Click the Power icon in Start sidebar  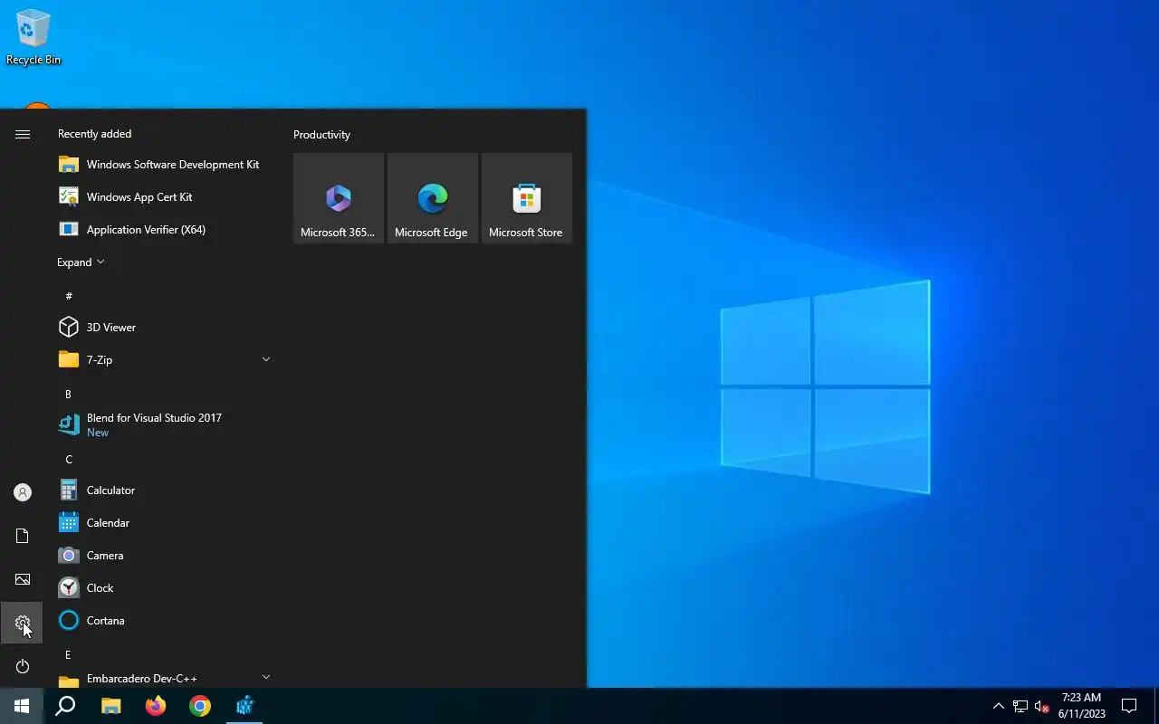pyautogui.click(x=23, y=666)
